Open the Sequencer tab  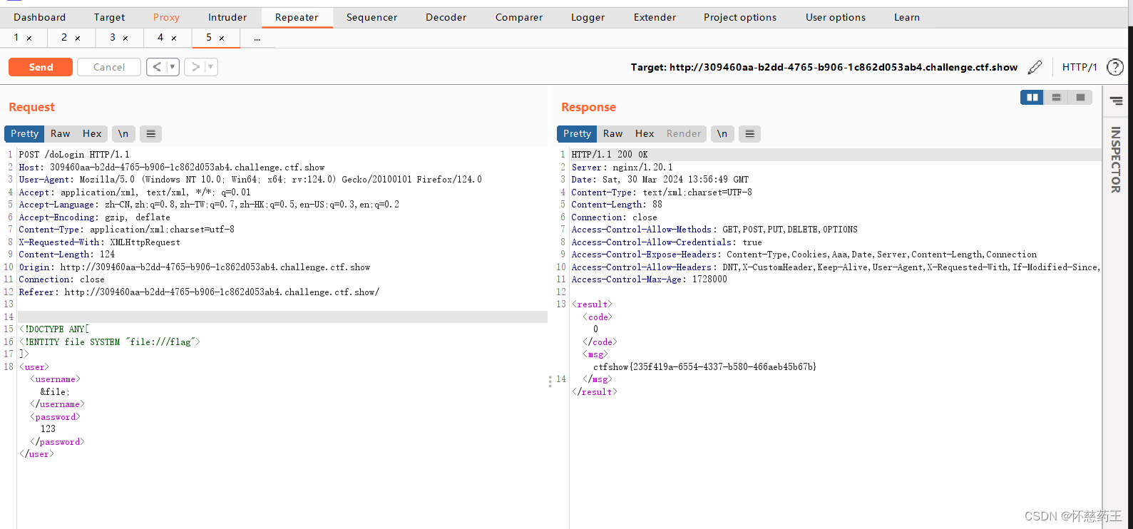tap(371, 17)
